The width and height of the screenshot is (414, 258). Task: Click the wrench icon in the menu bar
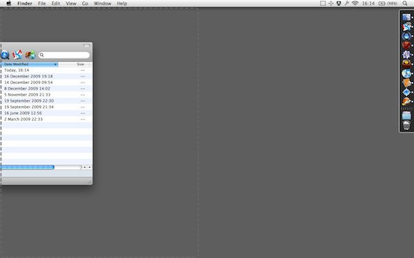click(346, 3)
